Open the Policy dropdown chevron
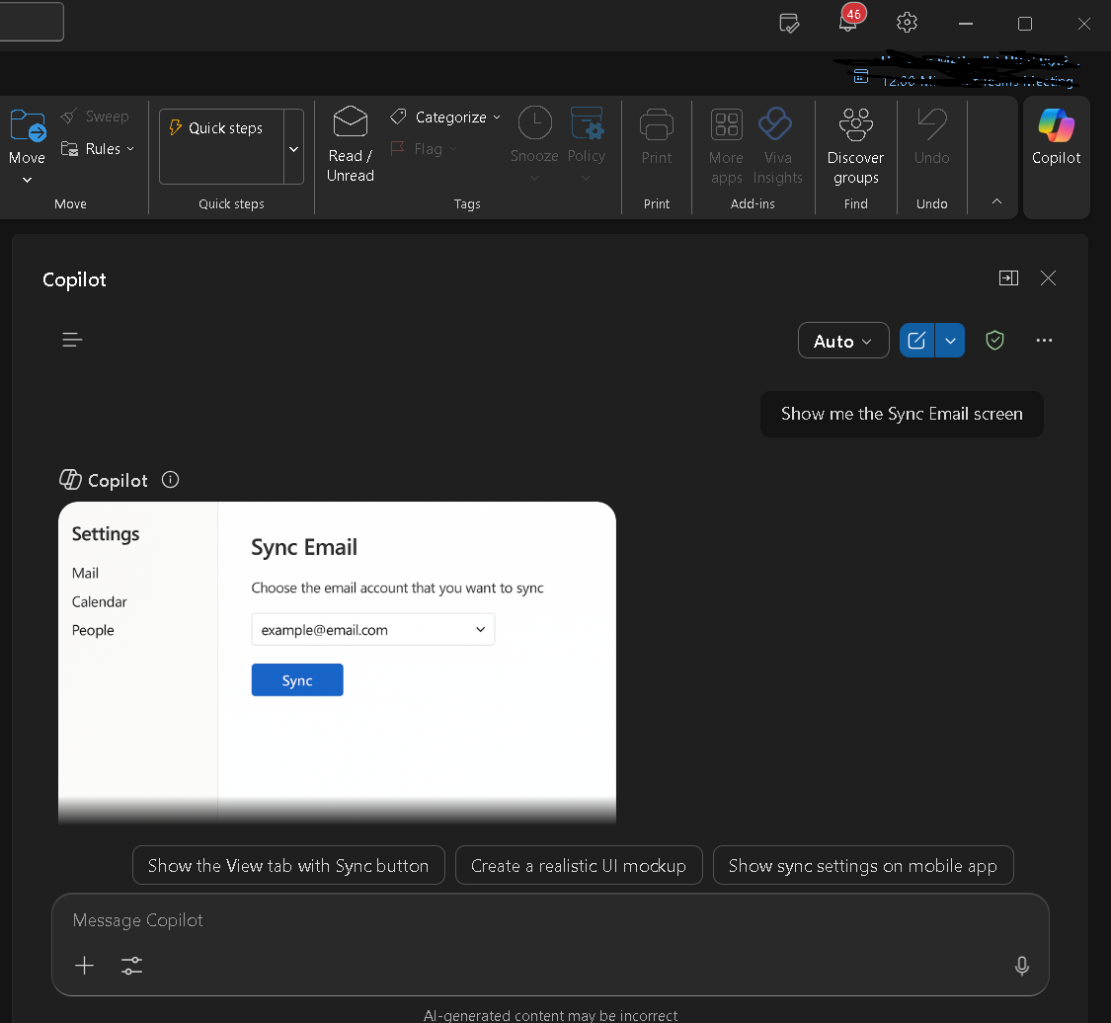The image size is (1111, 1023). point(586,178)
